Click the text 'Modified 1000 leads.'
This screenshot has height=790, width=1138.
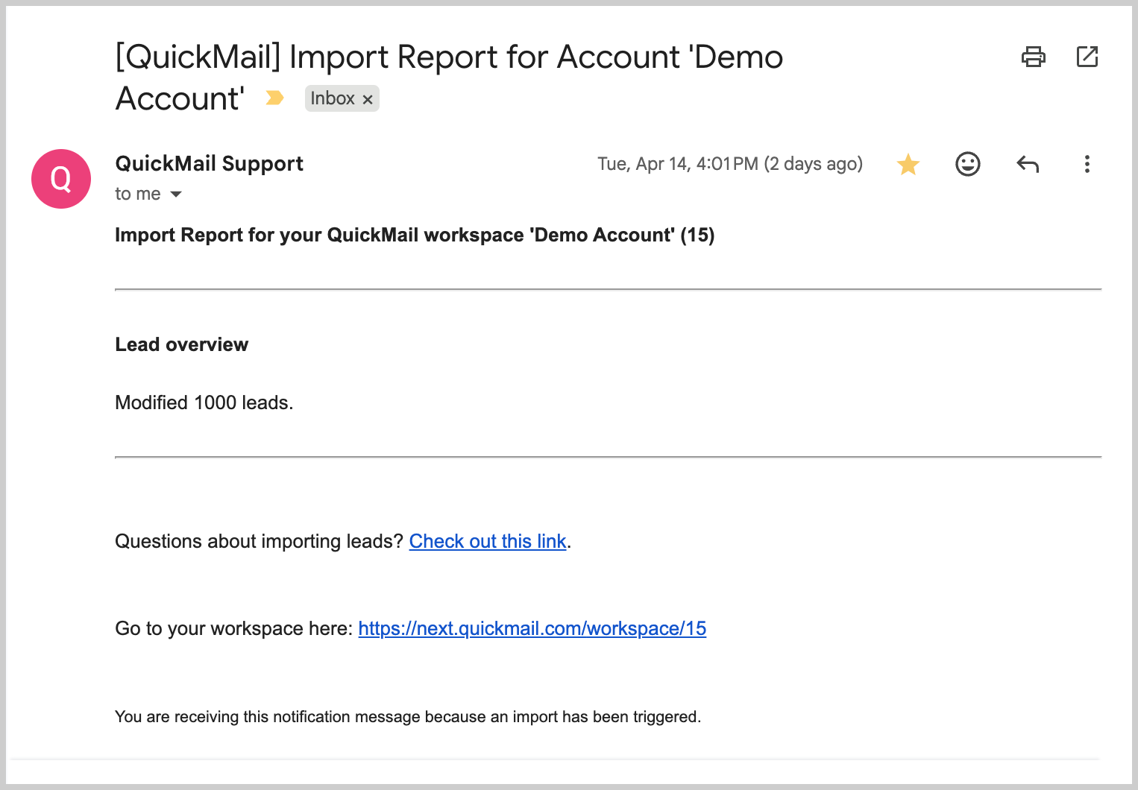[x=204, y=402]
